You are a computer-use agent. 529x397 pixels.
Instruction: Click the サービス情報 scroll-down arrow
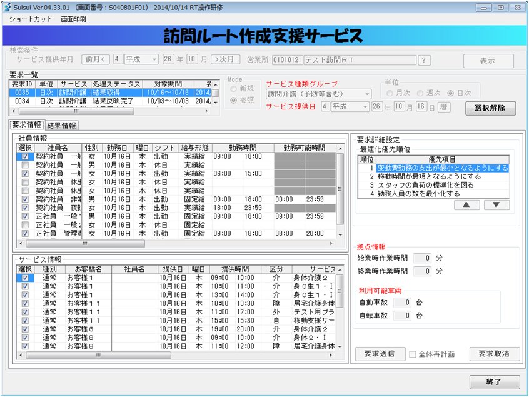340,347
